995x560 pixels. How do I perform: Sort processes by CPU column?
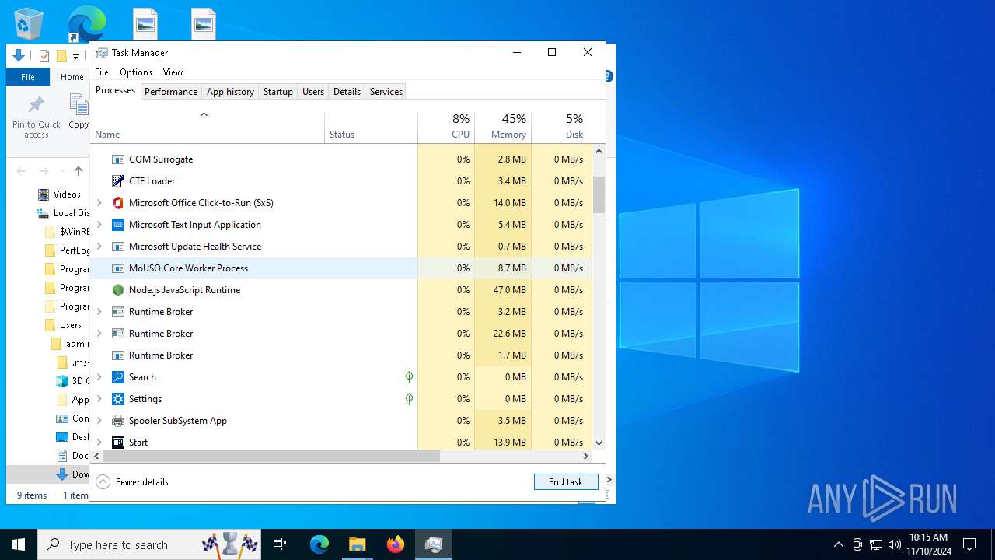pos(446,128)
